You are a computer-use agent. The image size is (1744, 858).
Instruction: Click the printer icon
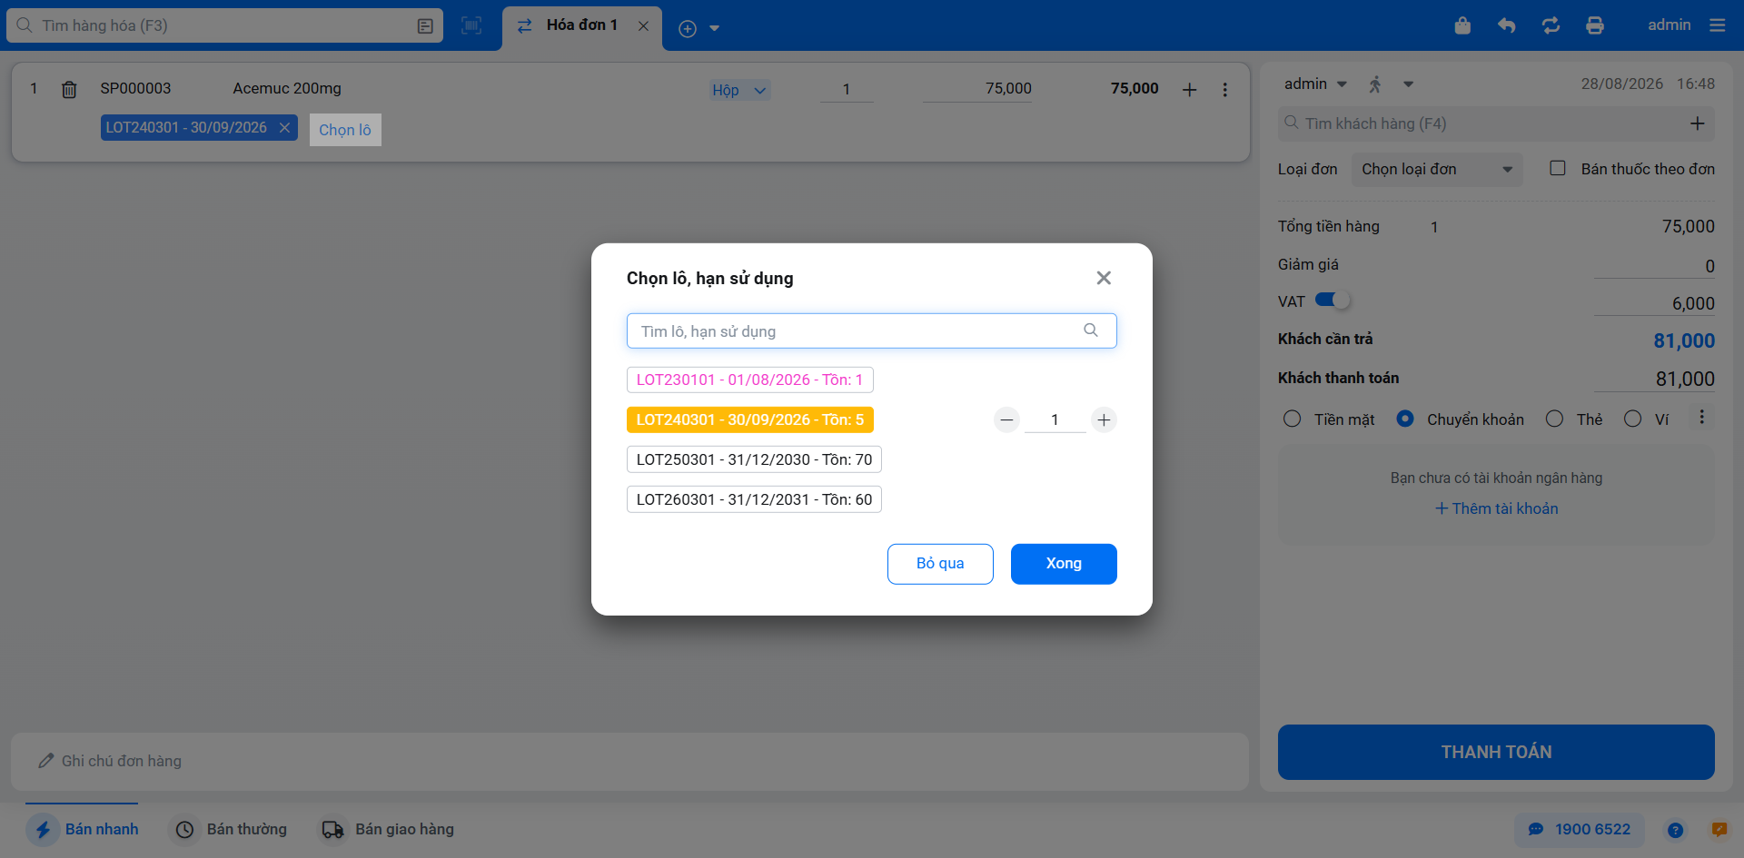point(1595,25)
